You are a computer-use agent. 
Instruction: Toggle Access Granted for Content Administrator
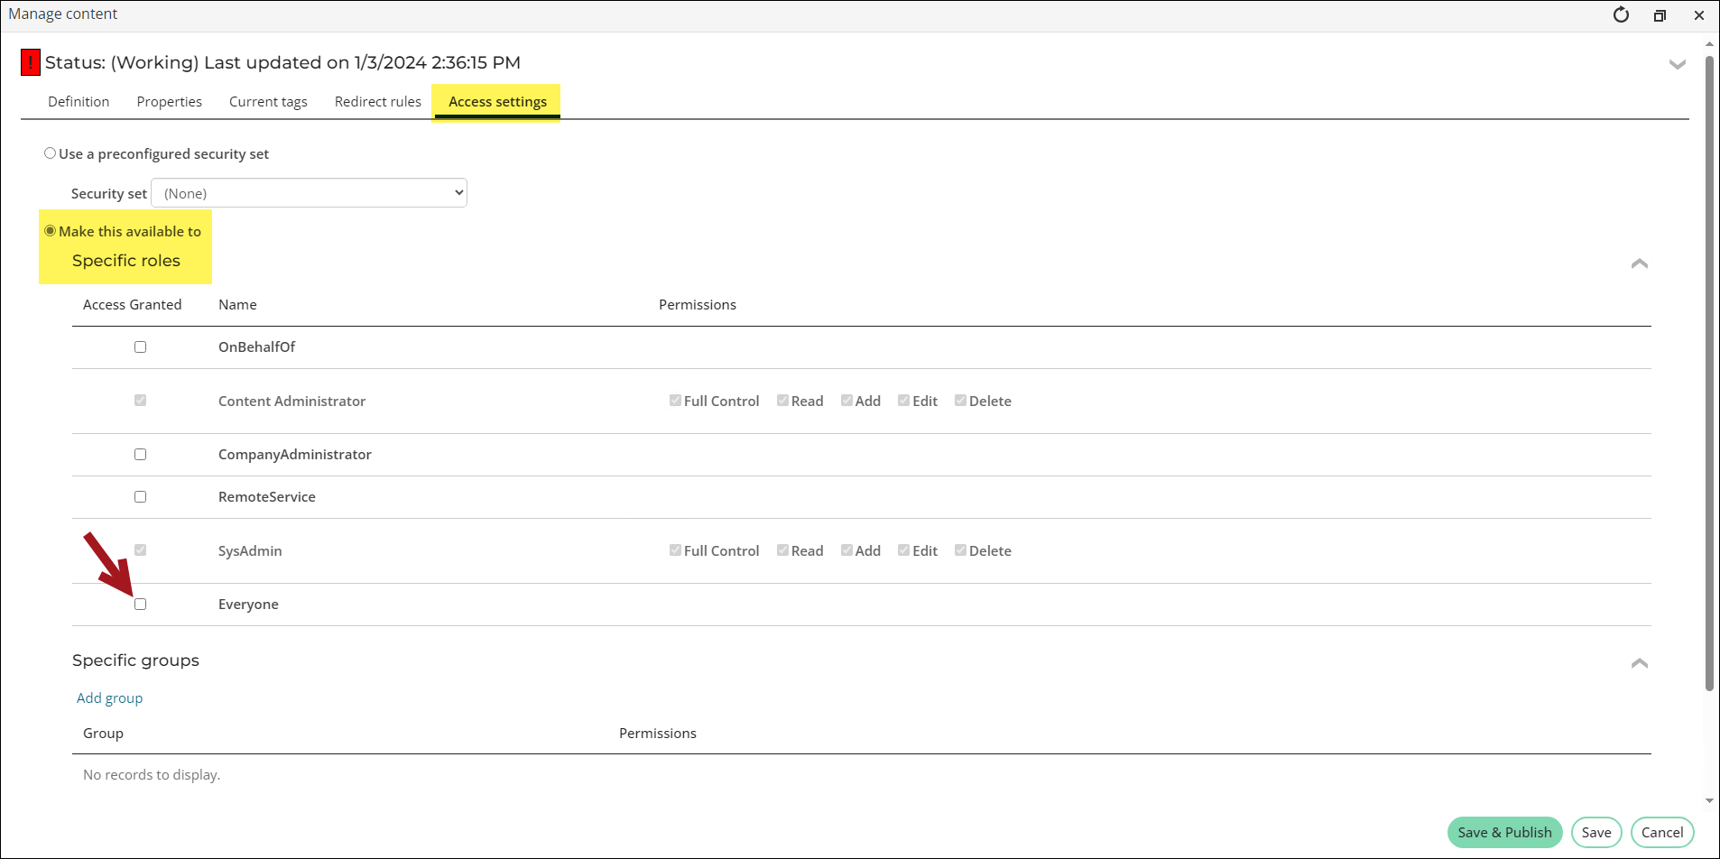click(140, 401)
